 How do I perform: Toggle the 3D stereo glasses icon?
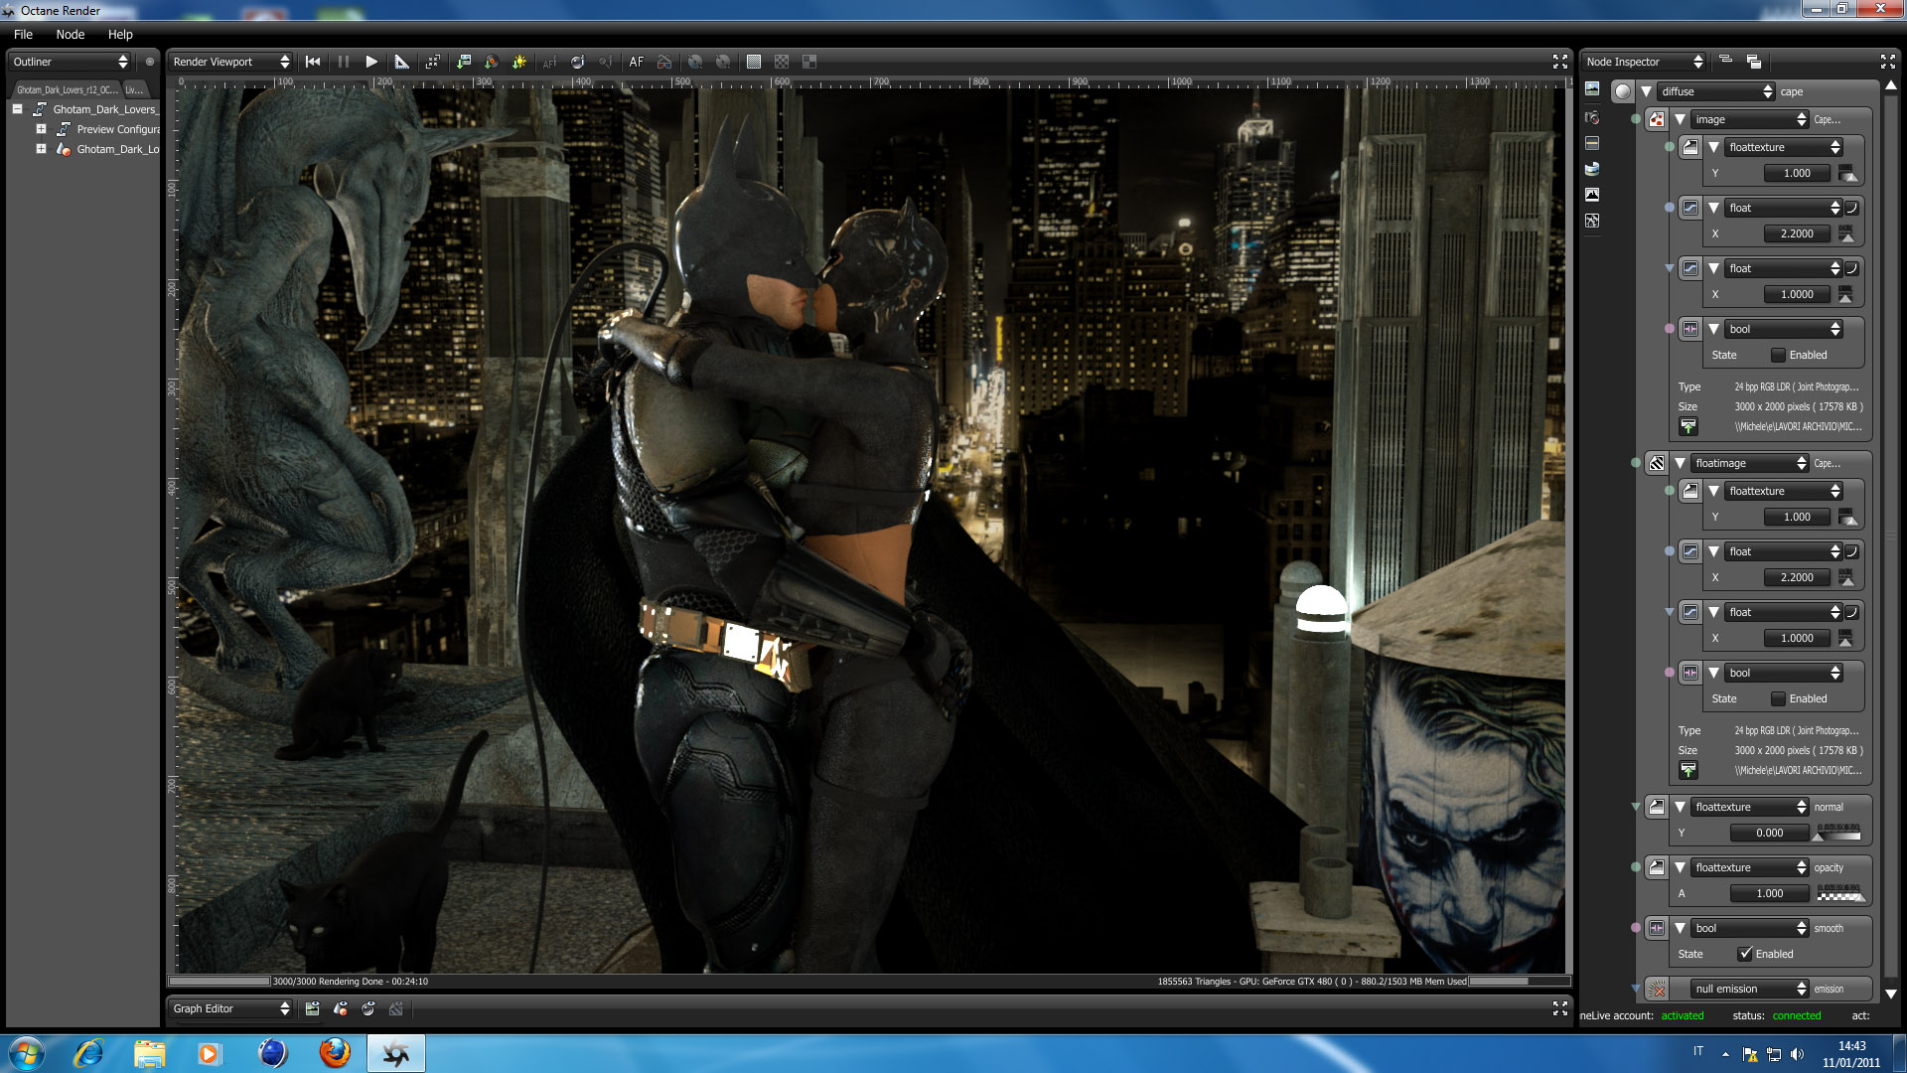(x=664, y=62)
